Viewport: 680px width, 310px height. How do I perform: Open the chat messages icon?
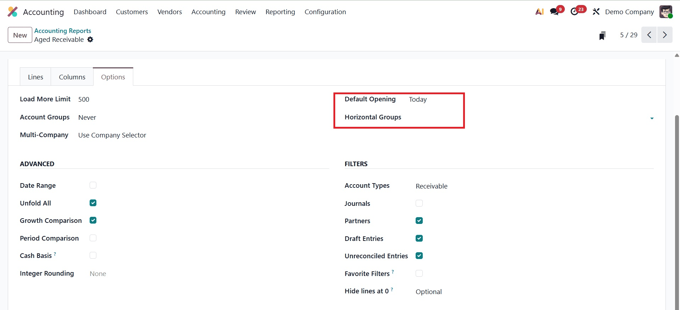[554, 12]
